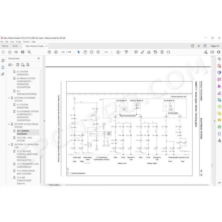Open bookmark options dropdown menu
This screenshot has height=222, width=222.
[x=11, y=65]
